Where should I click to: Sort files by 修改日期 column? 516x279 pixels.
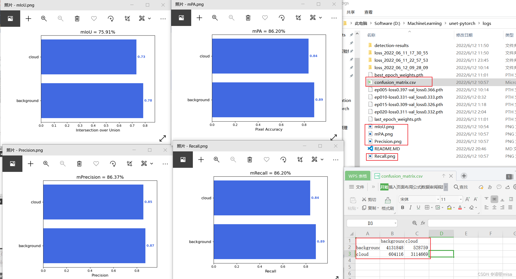464,35
